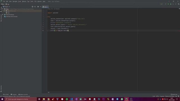Open the Project view dropdown
The height and width of the screenshot is (101, 180).
click(x=6, y=7)
